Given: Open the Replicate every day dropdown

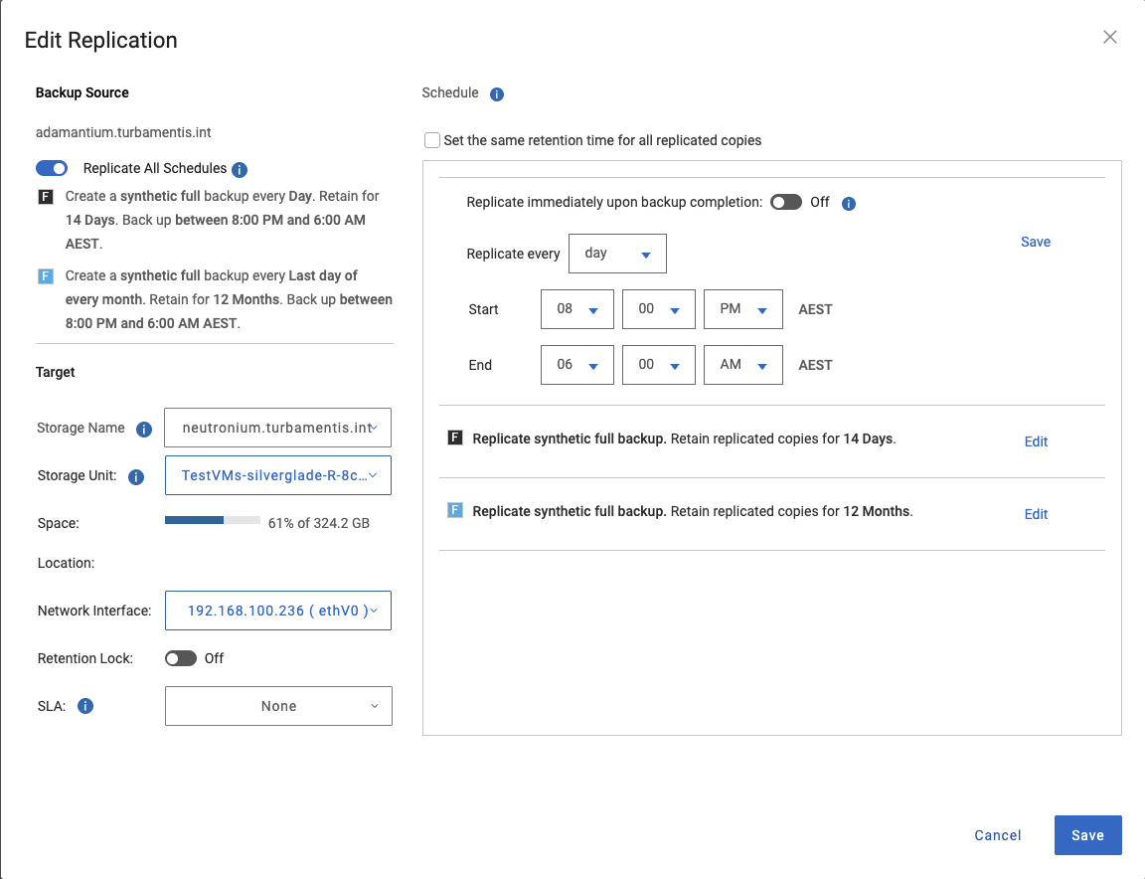Looking at the screenshot, I should click(617, 254).
